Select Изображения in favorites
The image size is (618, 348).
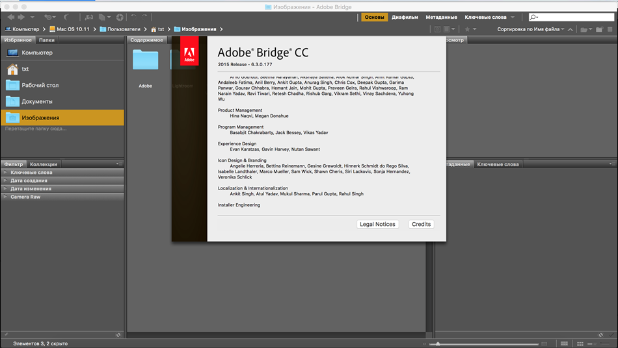coord(62,118)
